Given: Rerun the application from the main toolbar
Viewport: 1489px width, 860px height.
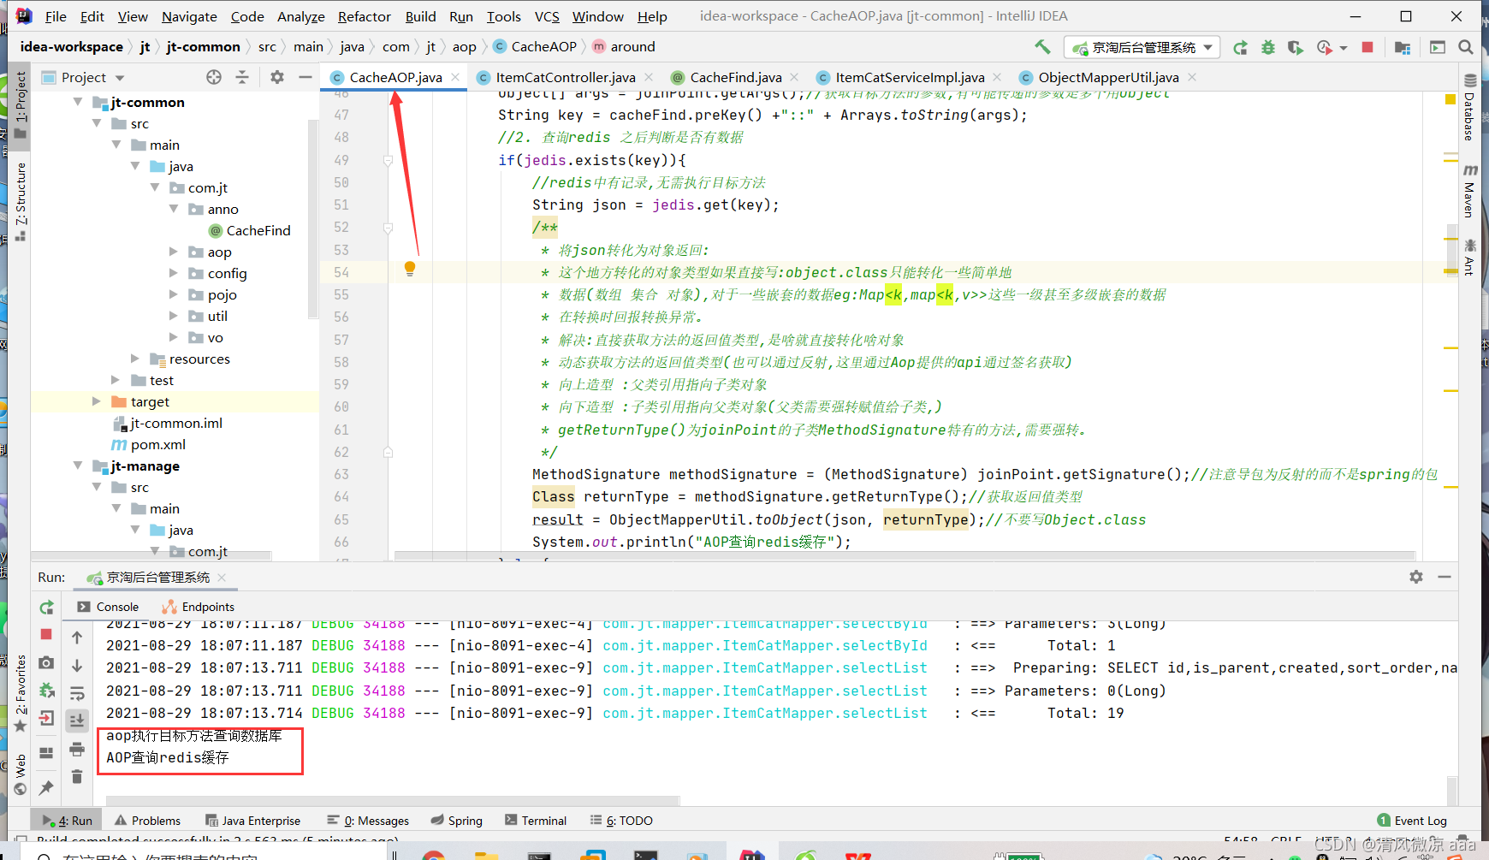Looking at the screenshot, I should [1240, 48].
